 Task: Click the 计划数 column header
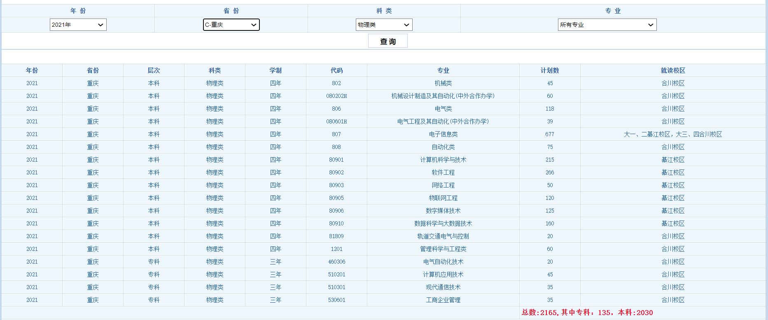[x=550, y=70]
